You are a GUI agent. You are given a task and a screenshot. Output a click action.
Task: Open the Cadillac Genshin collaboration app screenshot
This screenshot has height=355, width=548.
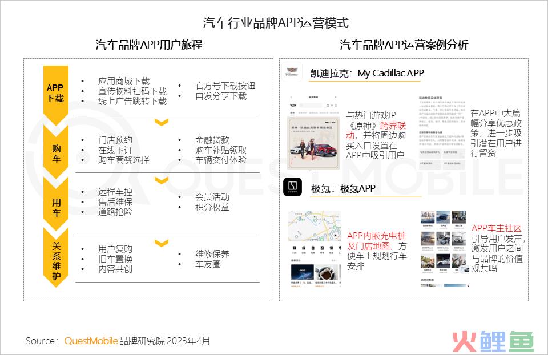[313, 132]
